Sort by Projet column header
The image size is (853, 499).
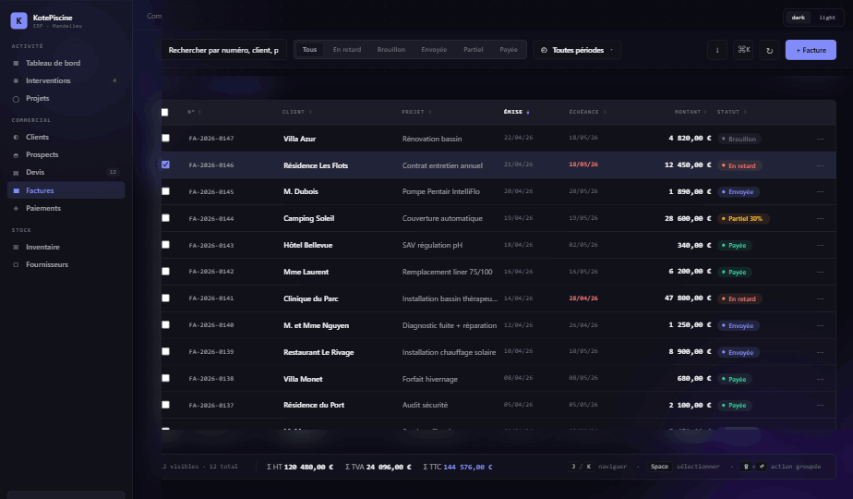[416, 112]
